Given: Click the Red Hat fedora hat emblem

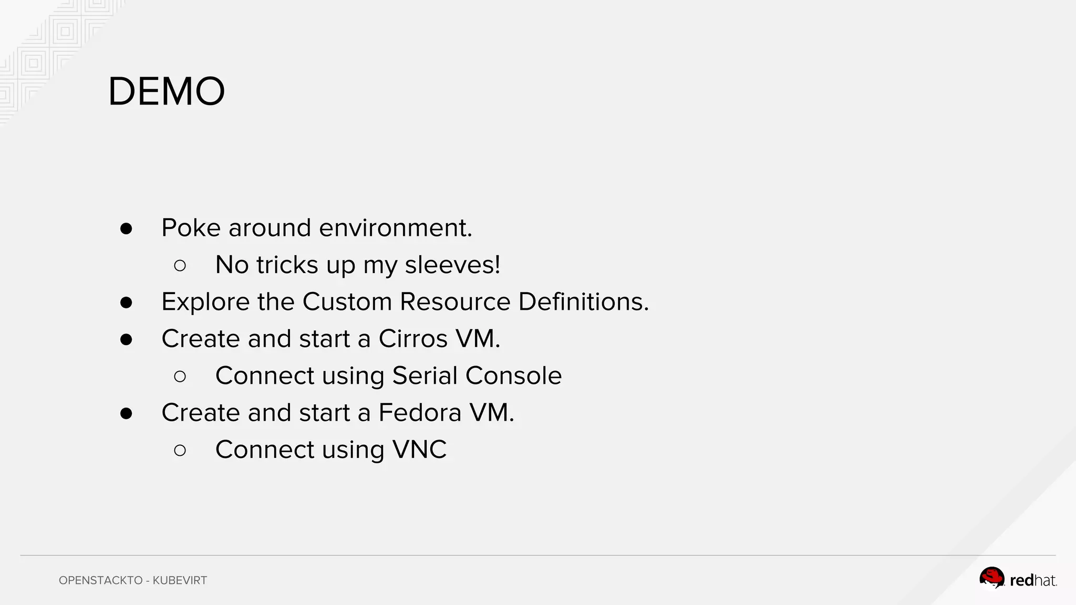Looking at the screenshot, I should pyautogui.click(x=992, y=578).
